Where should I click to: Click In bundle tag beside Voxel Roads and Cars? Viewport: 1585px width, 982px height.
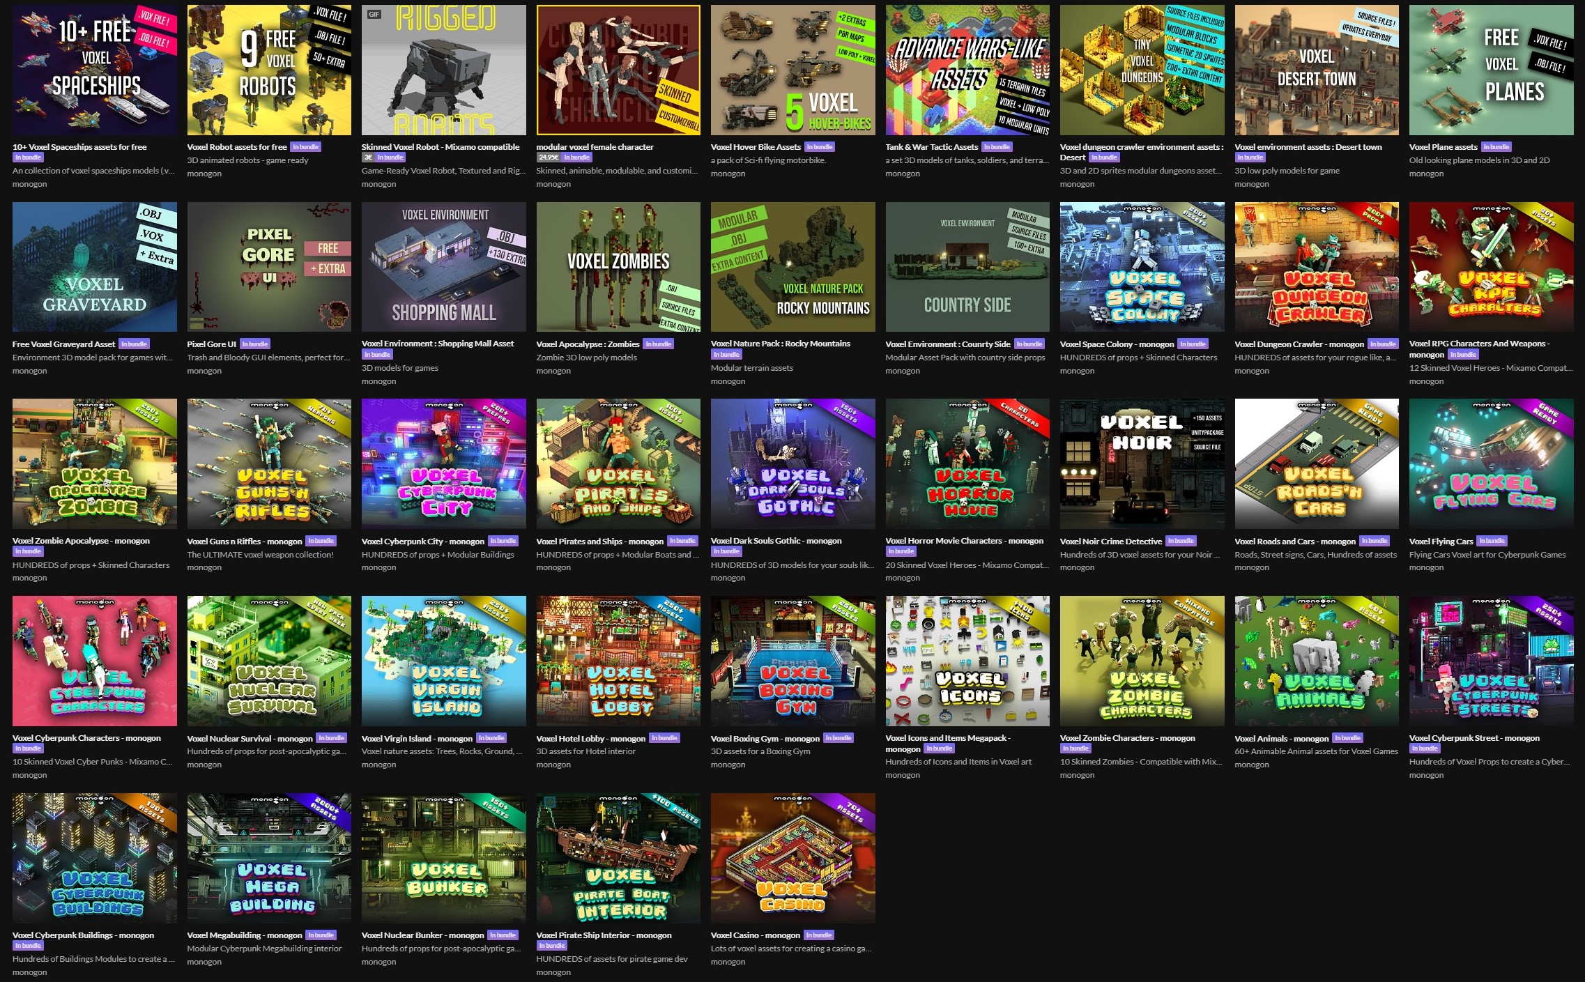[1375, 542]
